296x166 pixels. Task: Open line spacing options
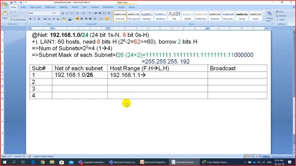click(x=95, y=19)
